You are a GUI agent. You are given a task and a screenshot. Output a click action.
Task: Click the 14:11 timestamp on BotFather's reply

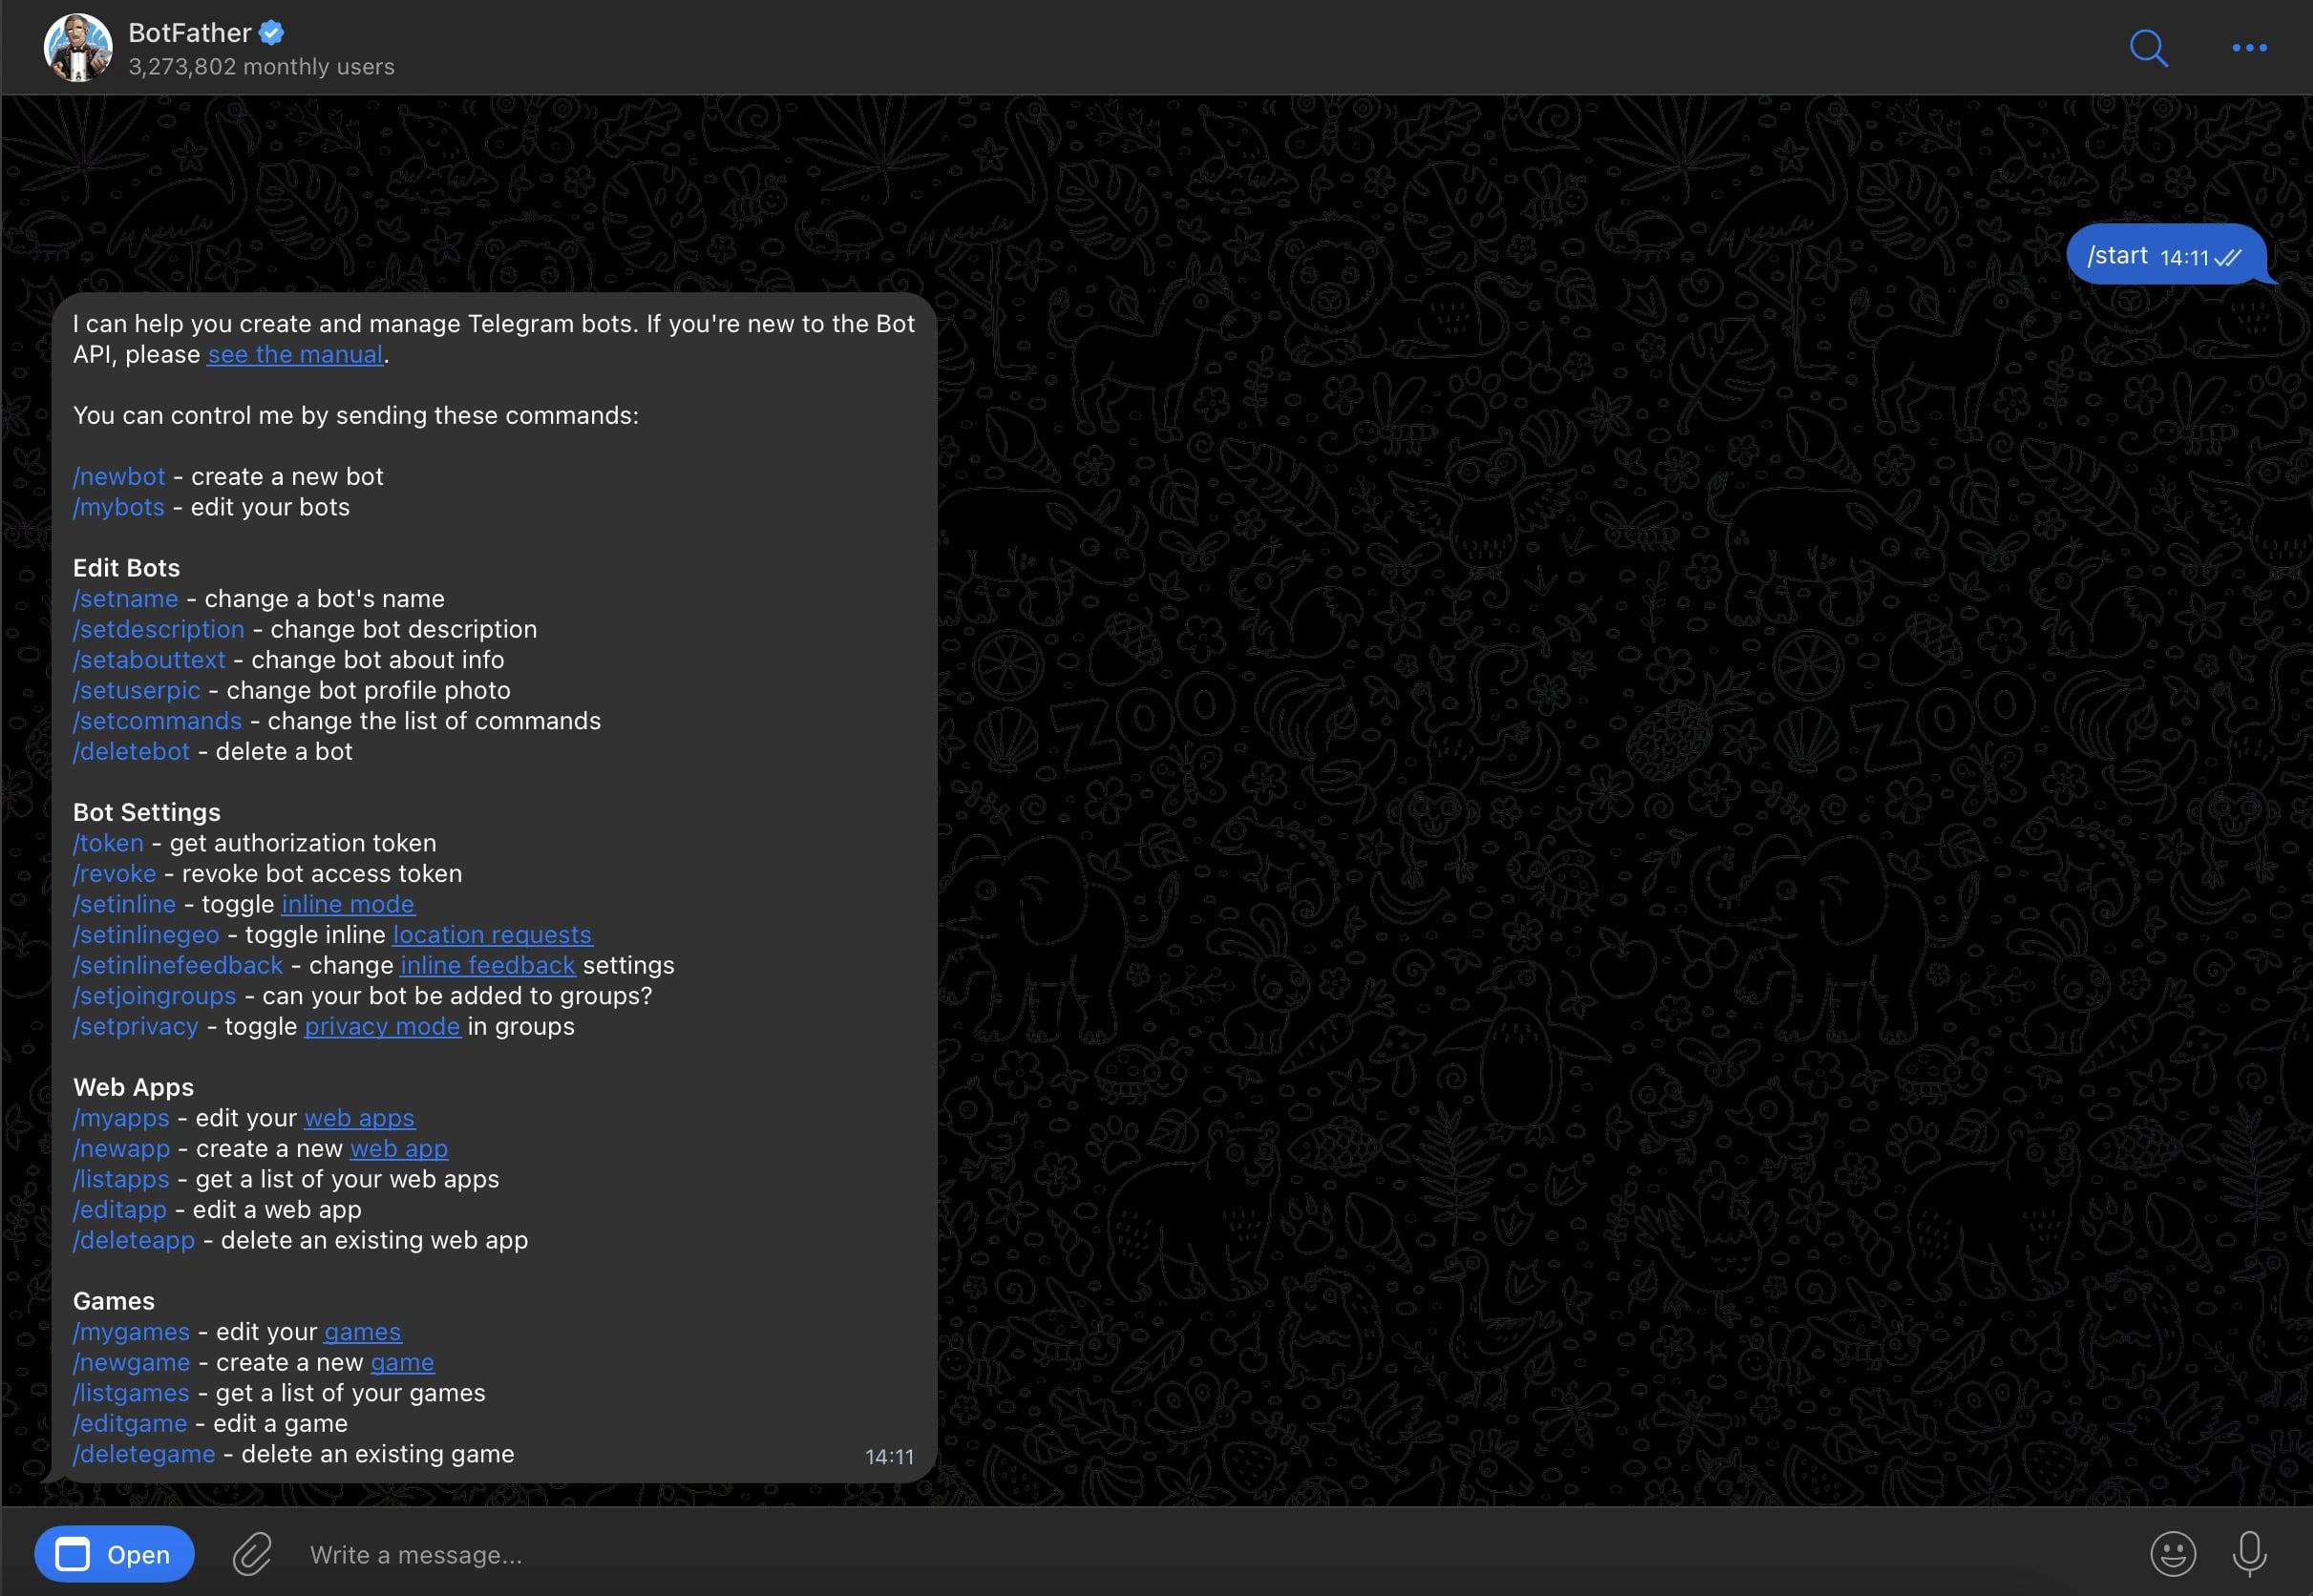pos(888,1457)
